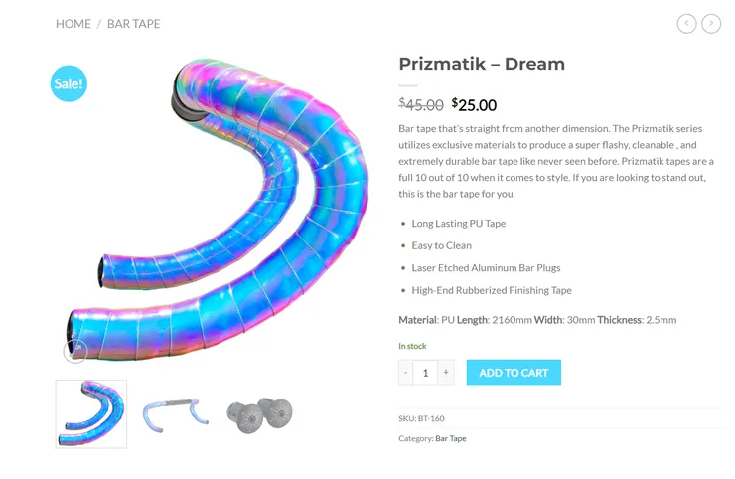Viewport: 735px width, 479px height.
Task: Click the green In stock label
Action: [x=412, y=346]
